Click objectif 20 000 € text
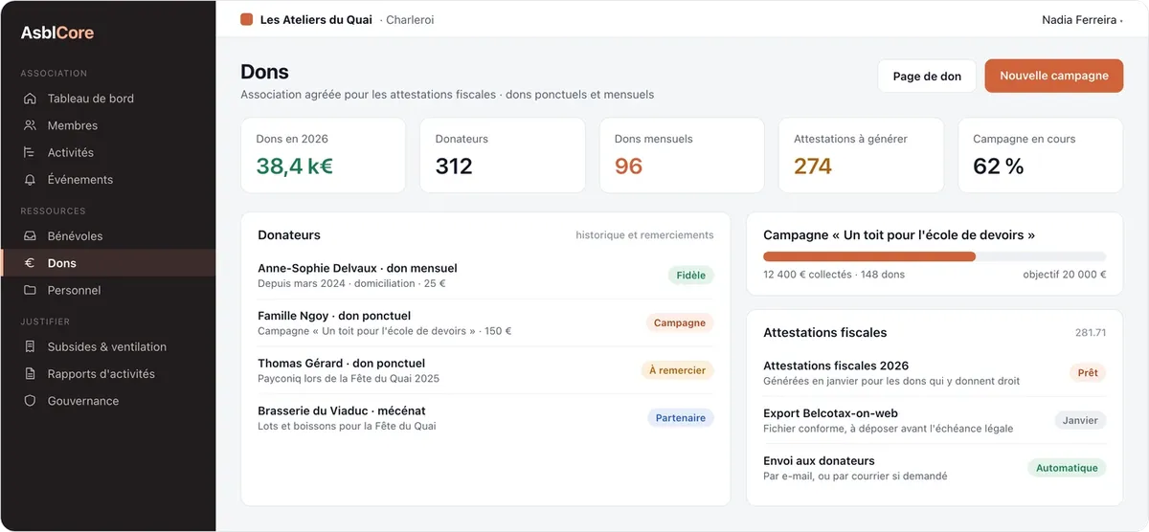The height and width of the screenshot is (532, 1149). pyautogui.click(x=1065, y=275)
